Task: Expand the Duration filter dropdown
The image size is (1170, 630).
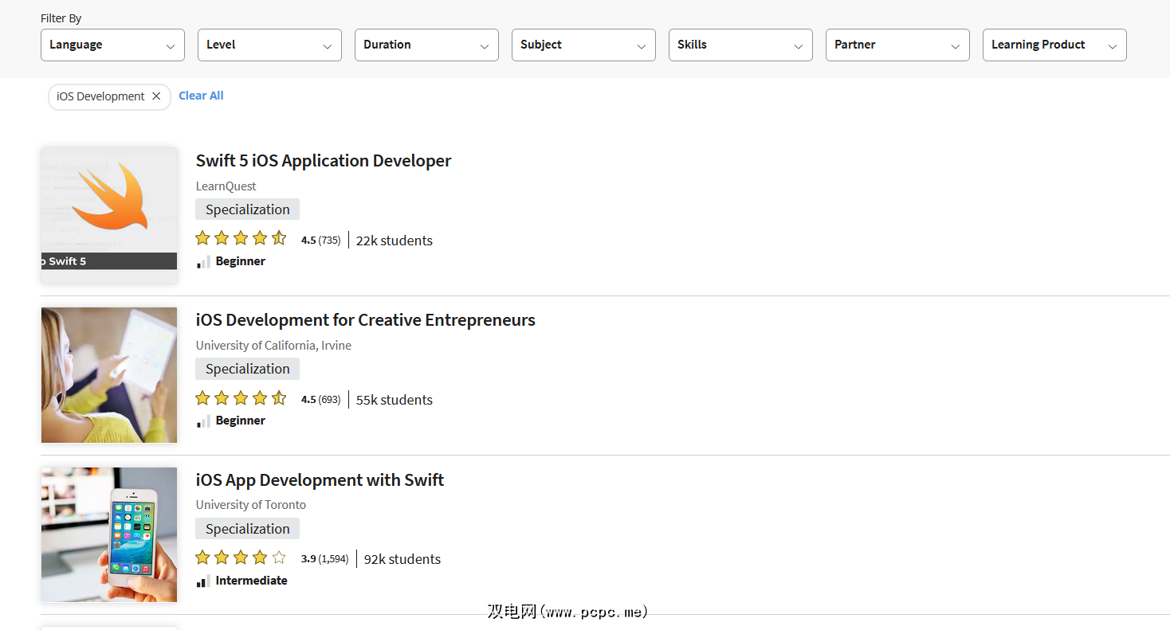Action: (426, 45)
